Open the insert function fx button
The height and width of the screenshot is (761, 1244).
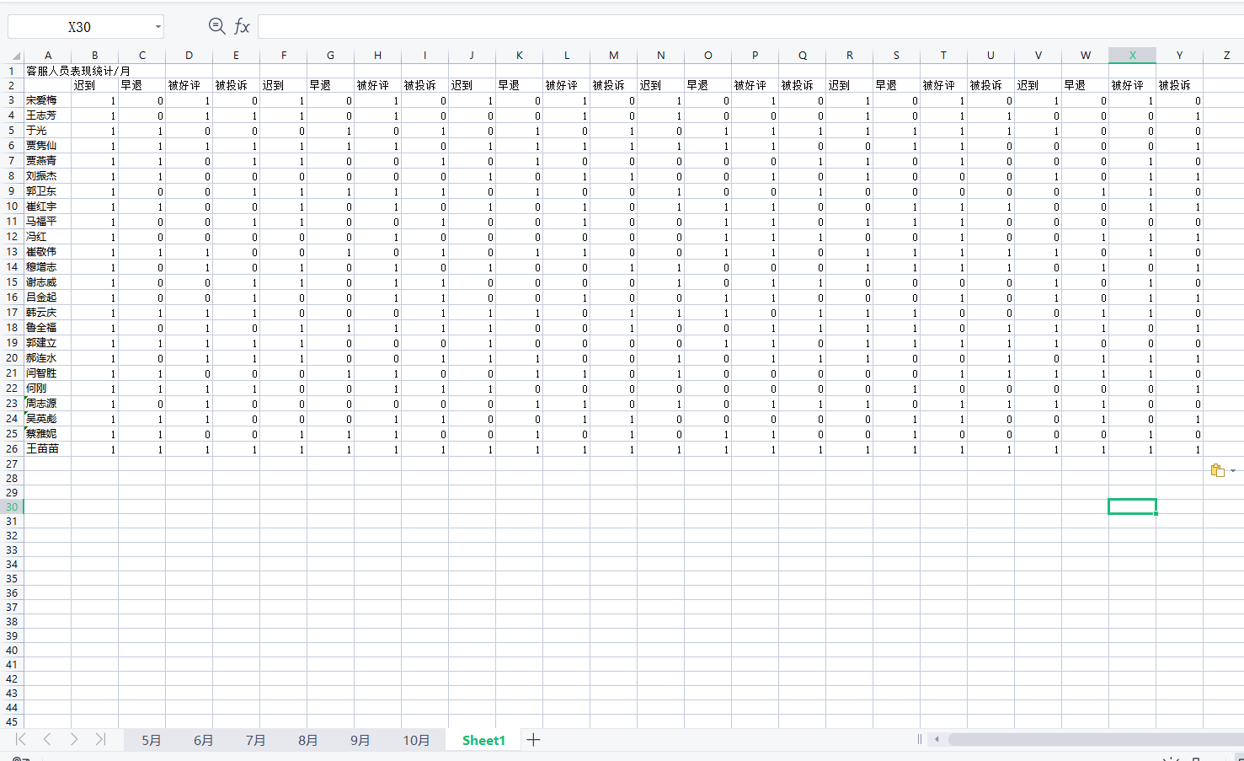(x=242, y=26)
